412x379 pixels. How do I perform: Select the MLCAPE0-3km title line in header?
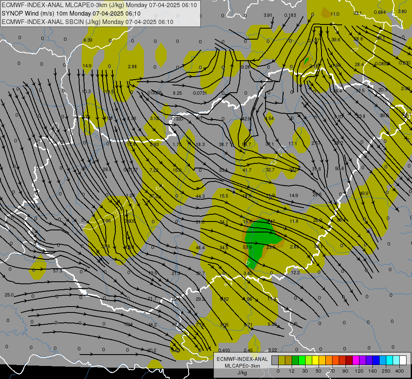pos(99,5)
